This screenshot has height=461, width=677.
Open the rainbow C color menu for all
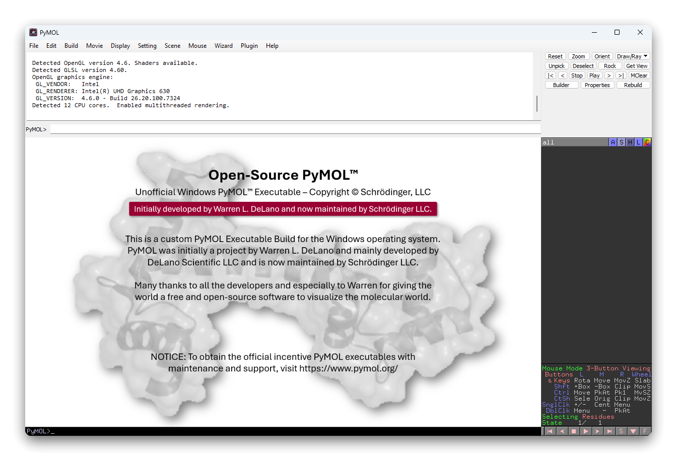point(647,142)
